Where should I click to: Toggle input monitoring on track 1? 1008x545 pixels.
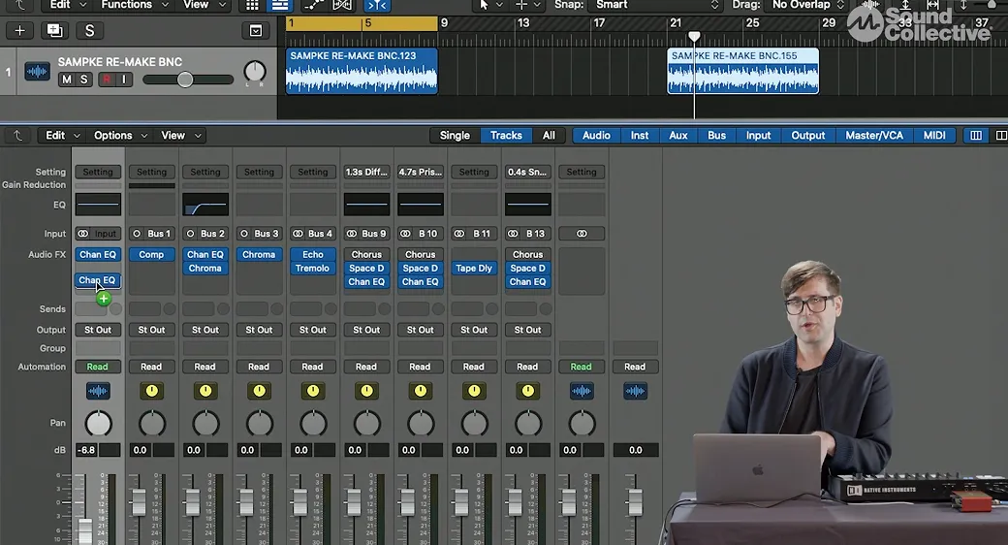(124, 80)
